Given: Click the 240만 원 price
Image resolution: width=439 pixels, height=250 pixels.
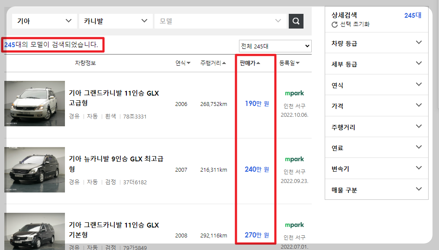Looking at the screenshot, I should 257,170.
